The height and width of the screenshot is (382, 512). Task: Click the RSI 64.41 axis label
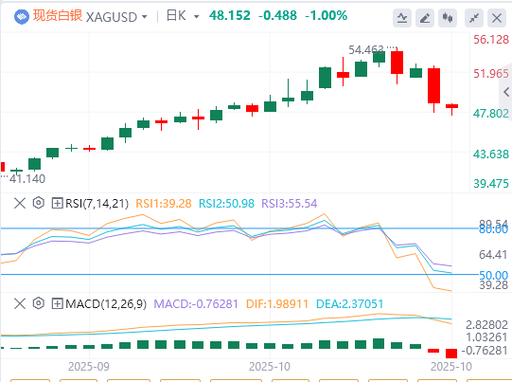click(x=493, y=254)
